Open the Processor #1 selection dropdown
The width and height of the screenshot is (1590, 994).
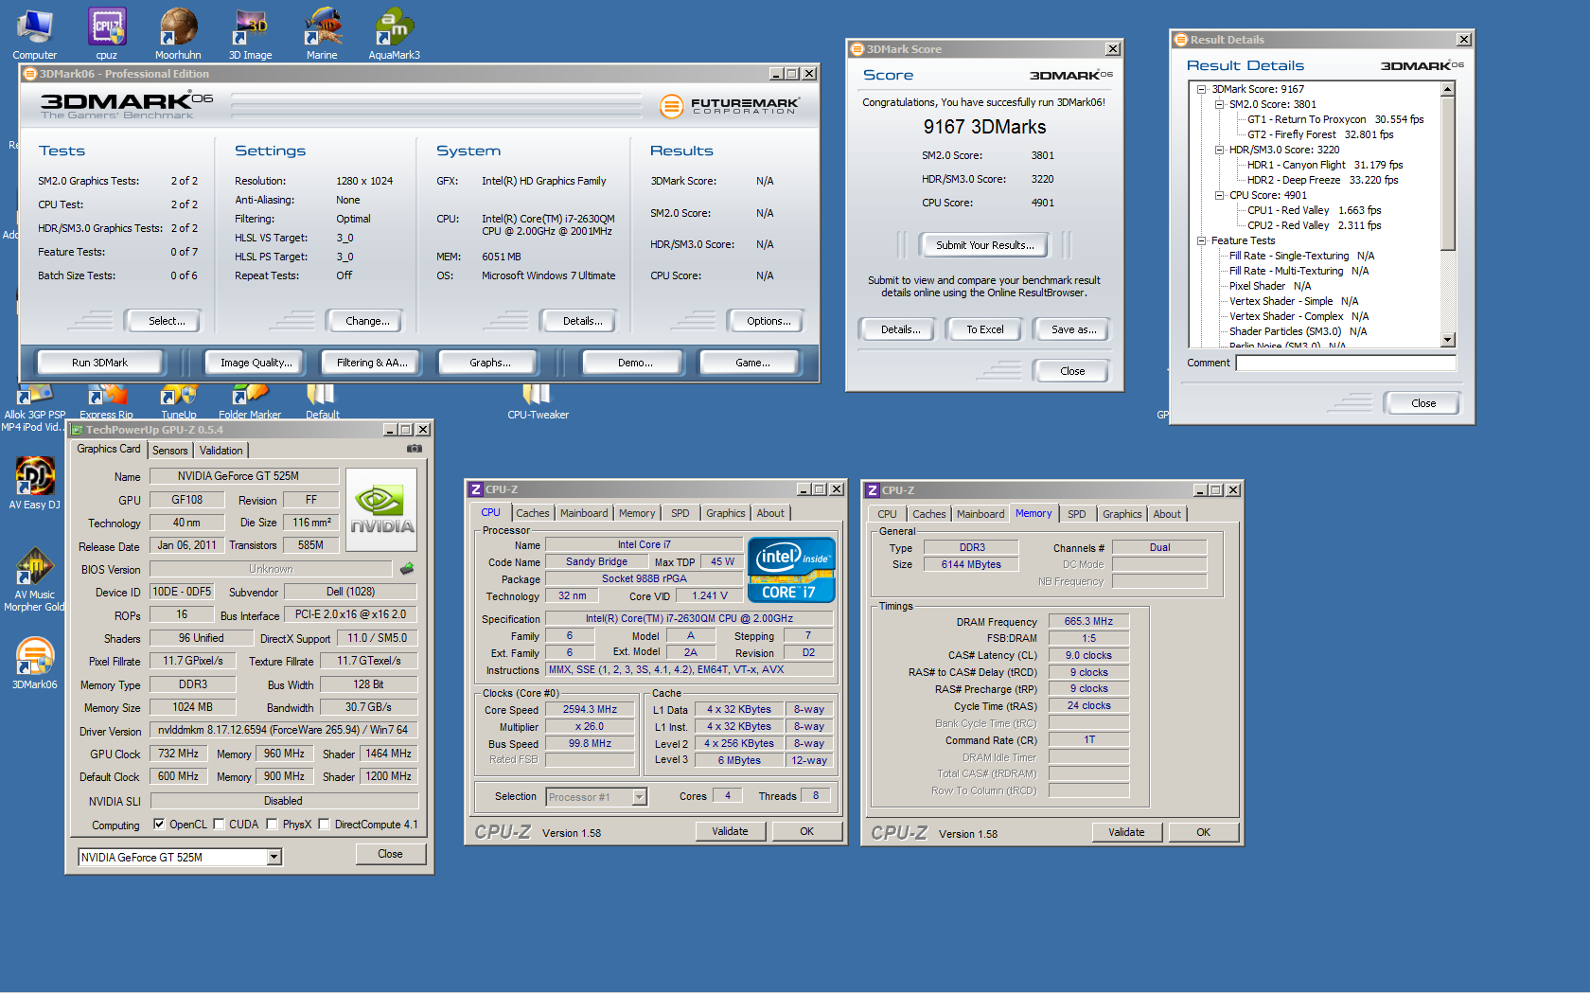point(640,797)
